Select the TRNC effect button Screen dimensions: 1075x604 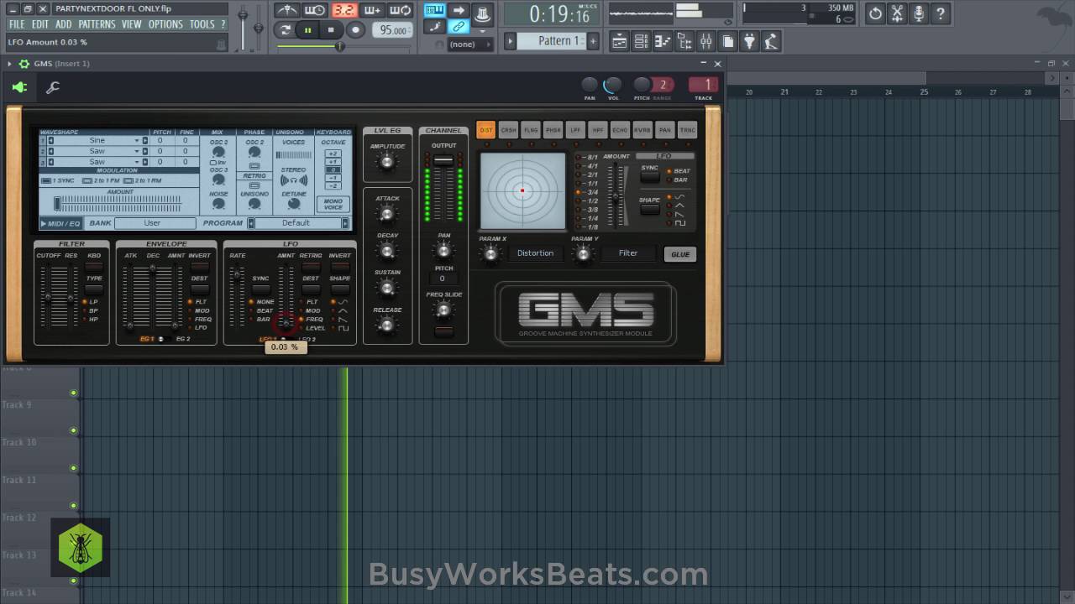(687, 130)
